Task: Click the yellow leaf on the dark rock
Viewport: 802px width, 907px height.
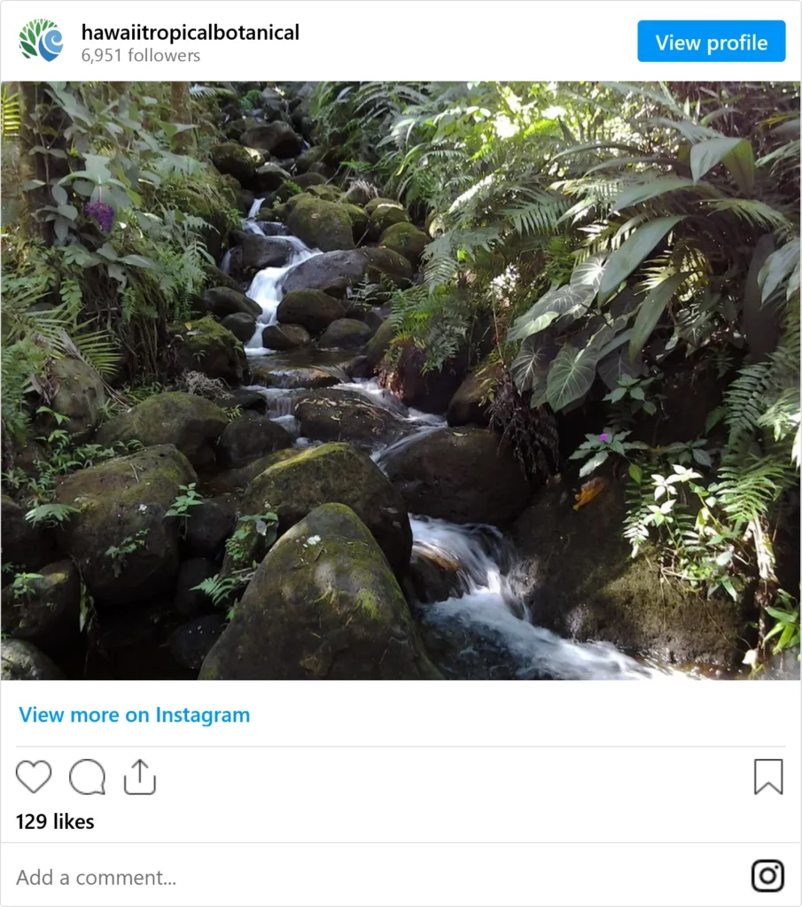Action: (589, 492)
